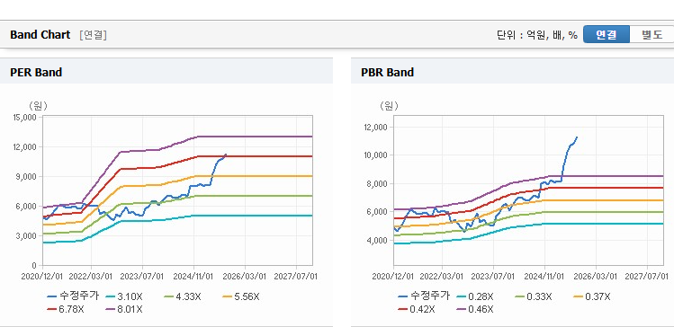Click the 3,000 axis label in PER chart
674x327 pixels.
pos(27,235)
